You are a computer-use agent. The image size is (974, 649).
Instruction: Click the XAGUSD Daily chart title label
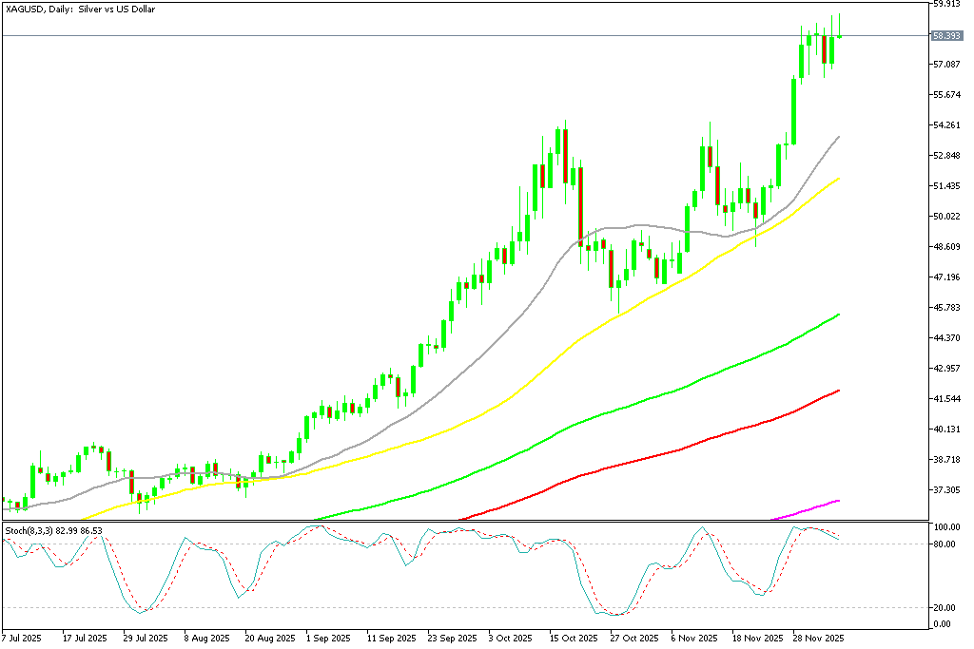coord(81,10)
